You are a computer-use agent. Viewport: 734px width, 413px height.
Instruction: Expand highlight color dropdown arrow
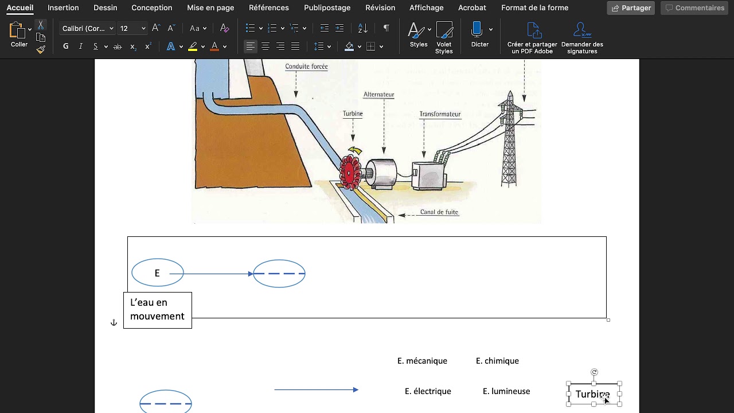(203, 46)
